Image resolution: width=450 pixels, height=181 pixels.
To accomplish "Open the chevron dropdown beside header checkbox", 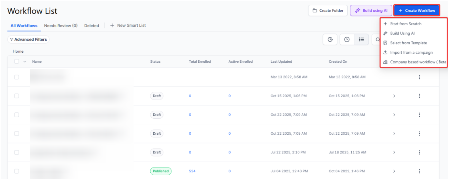I will (24, 62).
